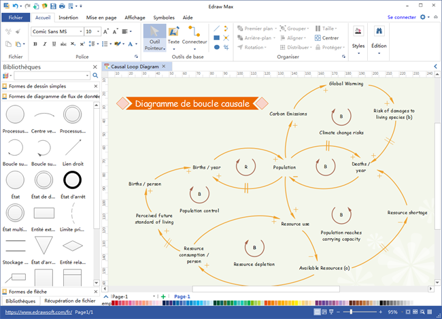Image resolution: width=442 pixels, height=319 pixels.
Task: Open the Mise en page tab
Action: point(101,17)
